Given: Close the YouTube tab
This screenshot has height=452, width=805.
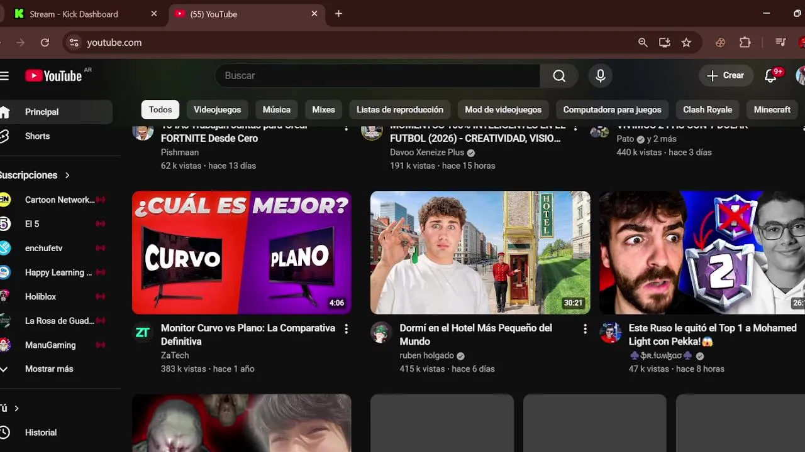Looking at the screenshot, I should pyautogui.click(x=314, y=14).
